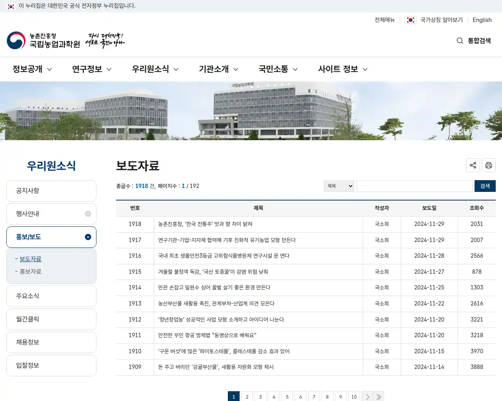Viewport: 502px width, 401px height.
Task: Open article '연구기관-기업-지자체 협력해 기후 친화적 유기농업 모형 만든다'
Action: (227, 240)
